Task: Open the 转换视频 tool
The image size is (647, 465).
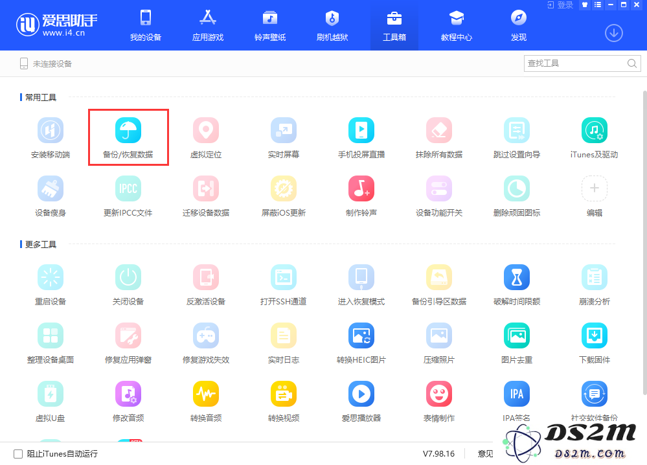Action: pos(284,402)
